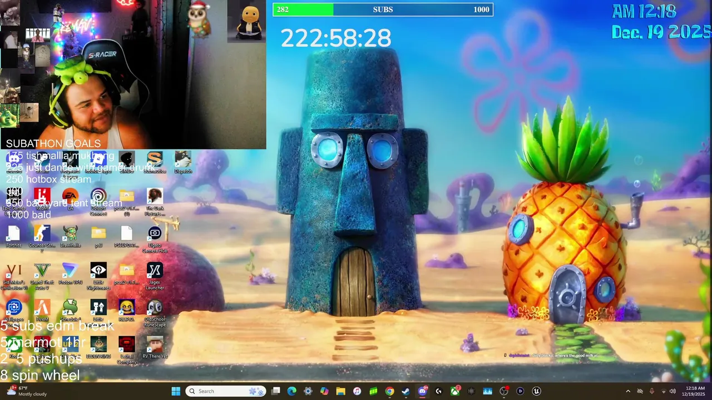Open the Epic Games Launcher shortcut

[x=14, y=201]
